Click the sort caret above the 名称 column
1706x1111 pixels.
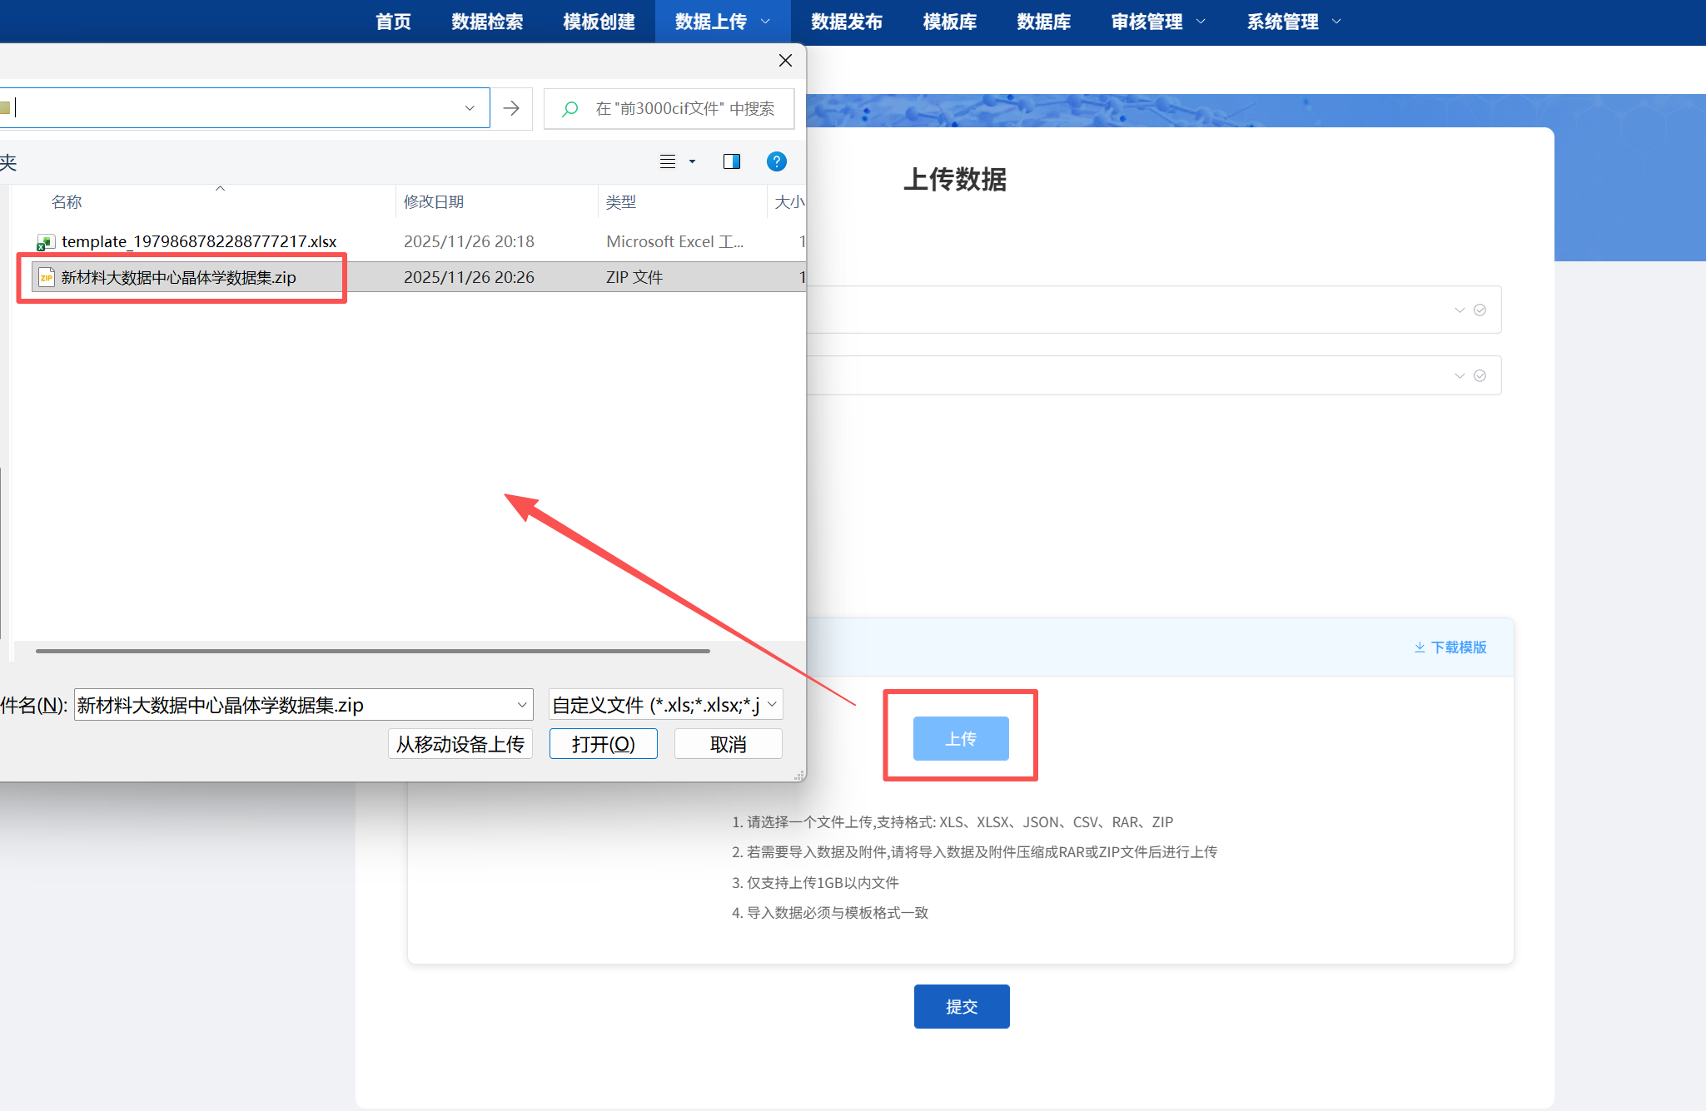[220, 189]
